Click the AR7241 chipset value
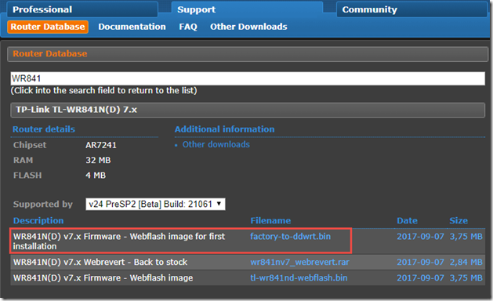This screenshot has height=301, width=493. point(101,145)
